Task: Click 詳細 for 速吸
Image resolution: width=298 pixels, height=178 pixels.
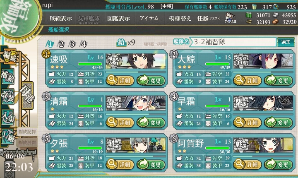Action: click(x=120, y=80)
